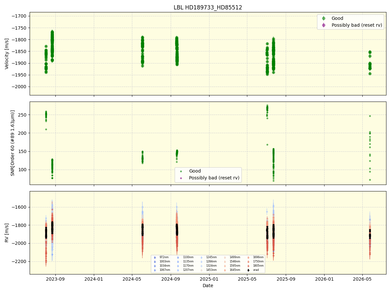Click the 1696nm legend marker
The image size is (391, 293).
pyautogui.click(x=248, y=258)
